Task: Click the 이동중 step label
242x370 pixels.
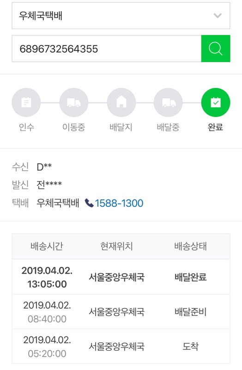Action: pos(74,127)
